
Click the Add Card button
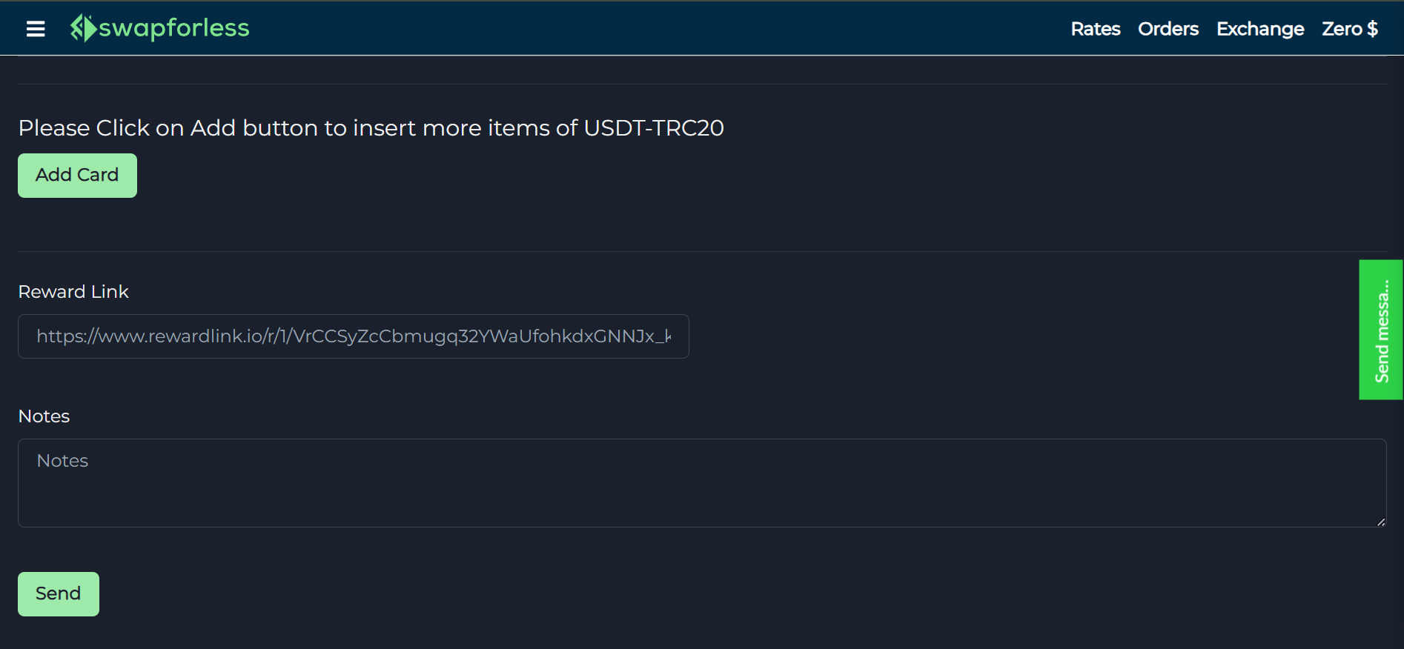pyautogui.click(x=76, y=175)
